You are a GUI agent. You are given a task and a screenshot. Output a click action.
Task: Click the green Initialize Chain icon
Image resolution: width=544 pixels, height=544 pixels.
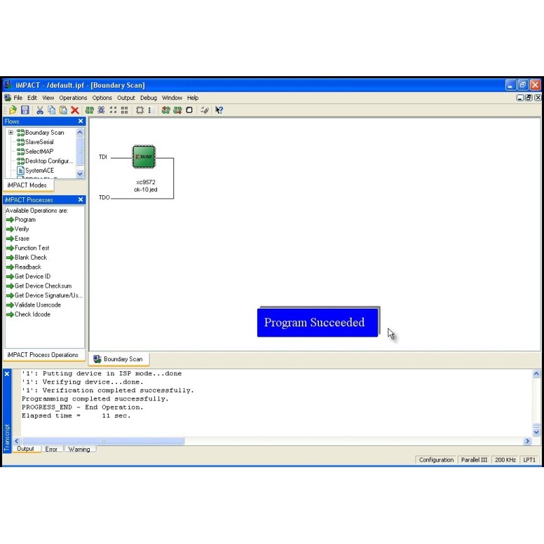[x=90, y=110]
